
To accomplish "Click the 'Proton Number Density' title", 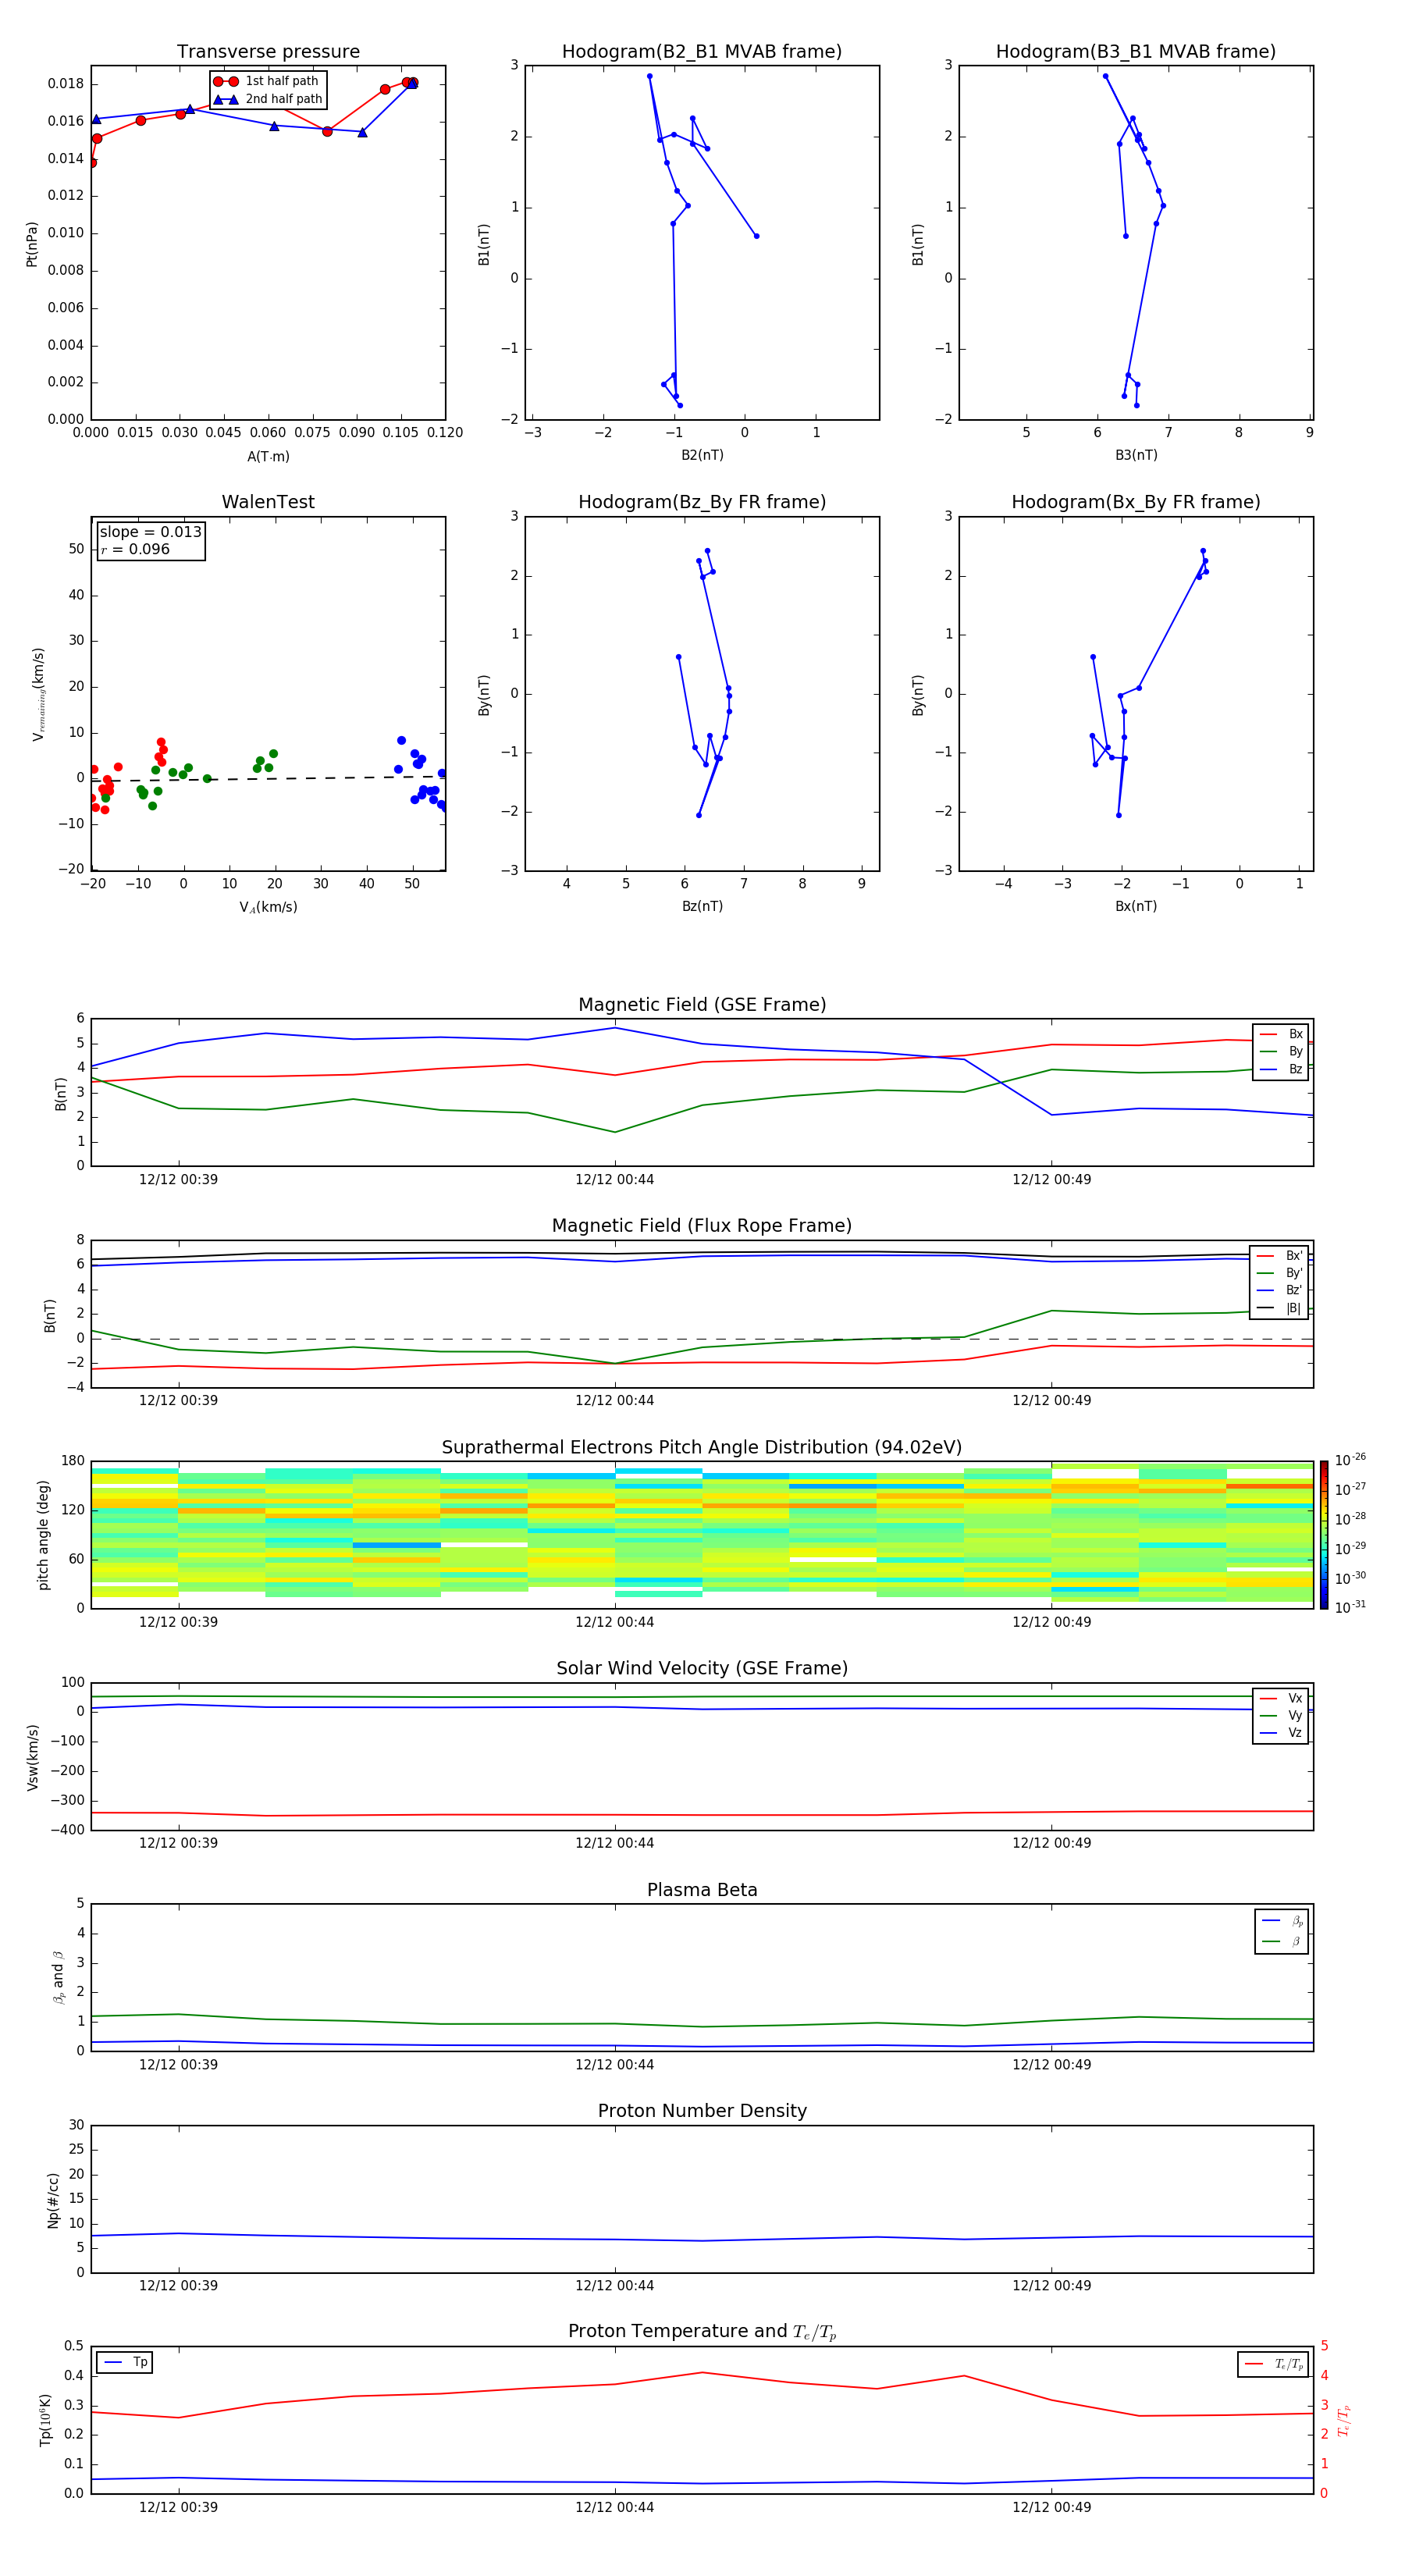I will point(702,2111).
